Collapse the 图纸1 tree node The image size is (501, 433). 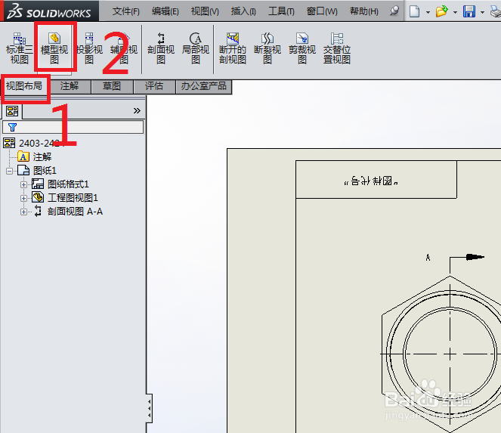[x=9, y=171]
